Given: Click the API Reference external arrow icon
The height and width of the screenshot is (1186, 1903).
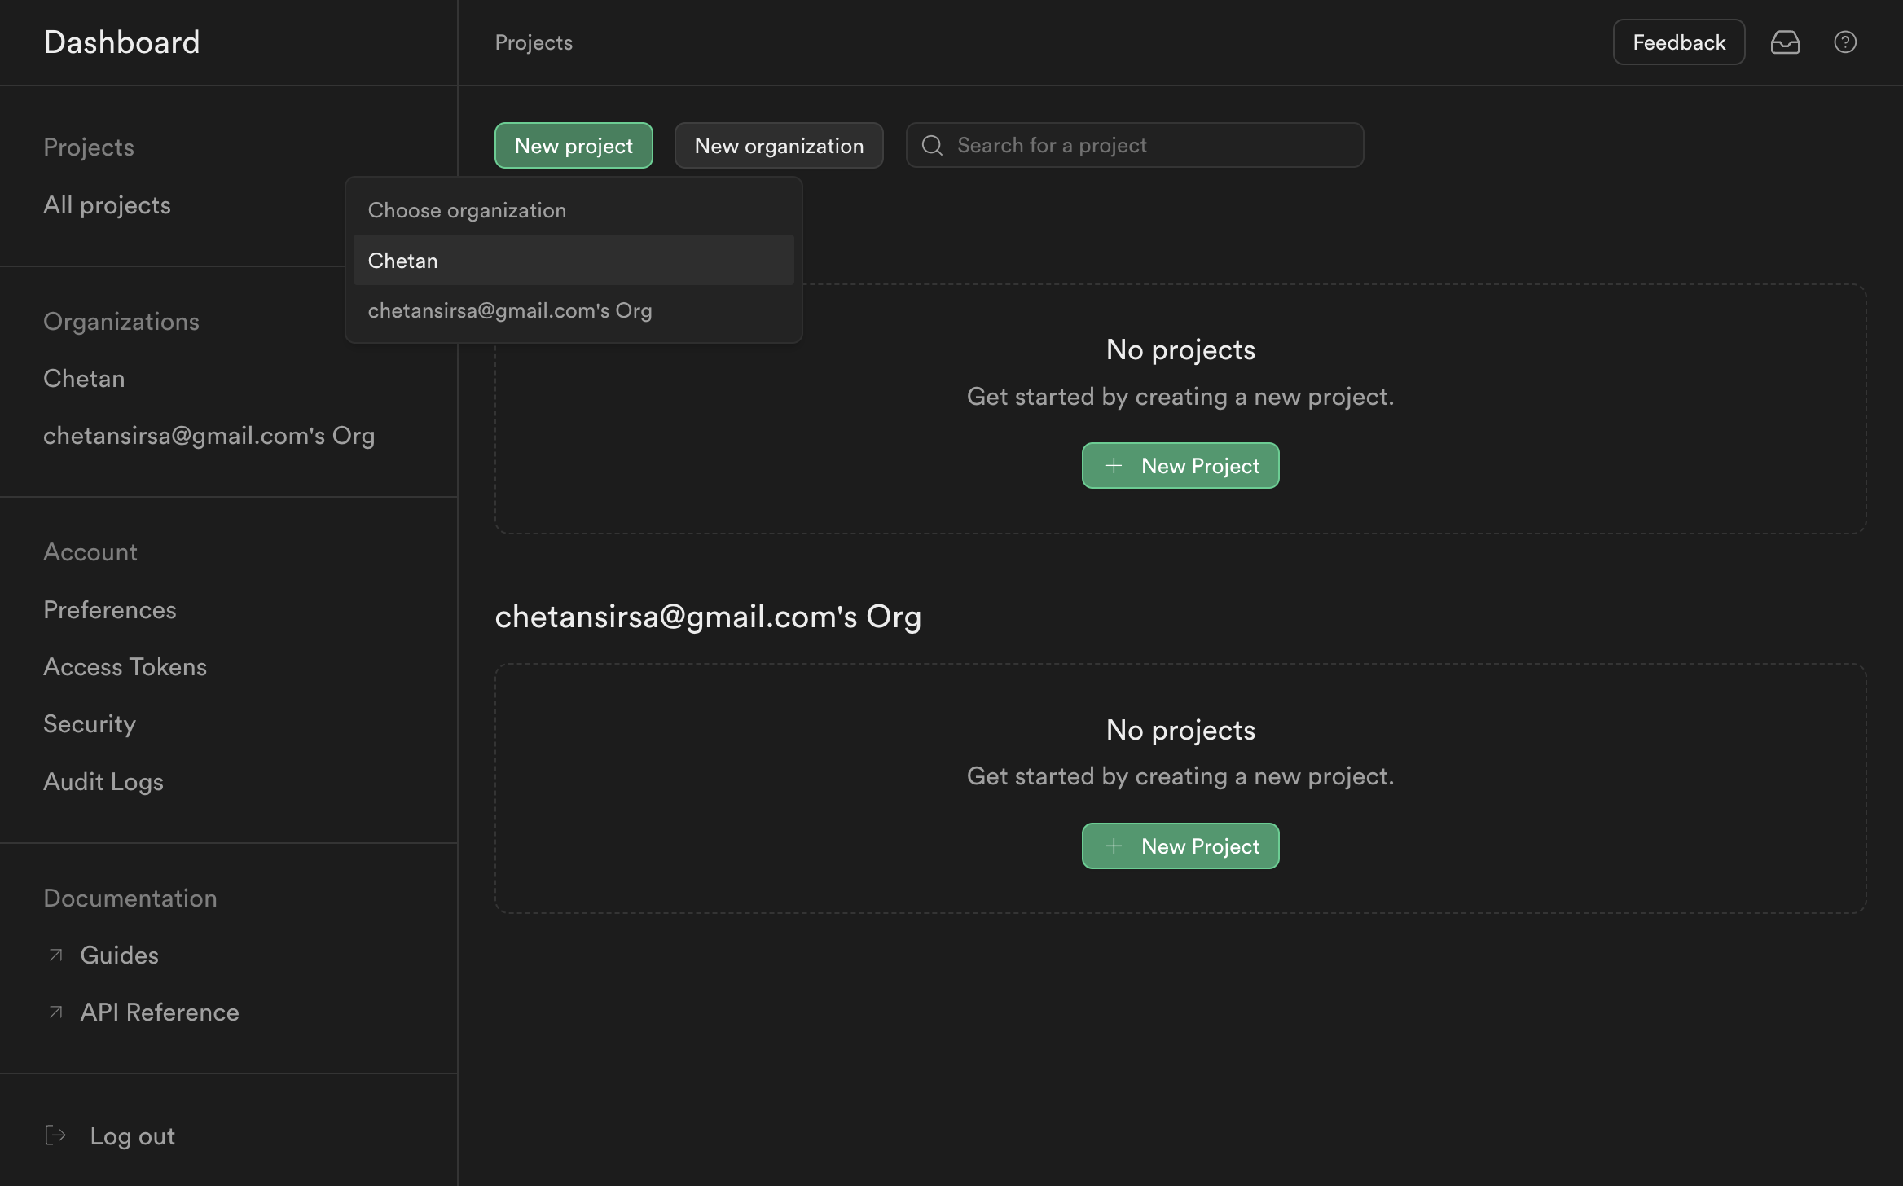Looking at the screenshot, I should pyautogui.click(x=55, y=1012).
